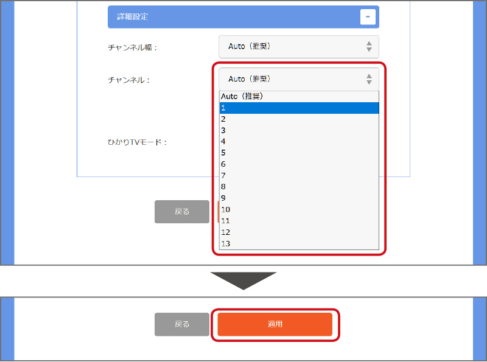Choose channel 7 from the dropdown list
487x362 pixels.
(299, 176)
